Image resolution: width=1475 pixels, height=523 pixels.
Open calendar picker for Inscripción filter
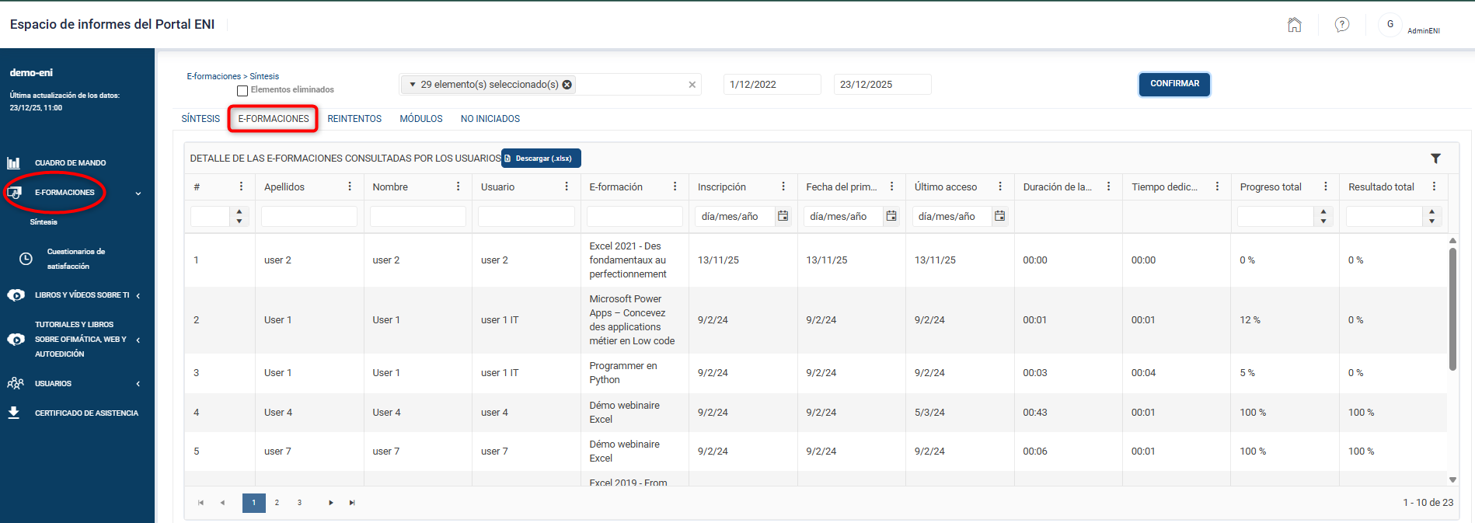pyautogui.click(x=783, y=216)
